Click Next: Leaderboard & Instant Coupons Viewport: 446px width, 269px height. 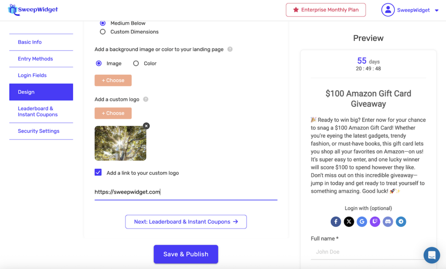point(186,222)
